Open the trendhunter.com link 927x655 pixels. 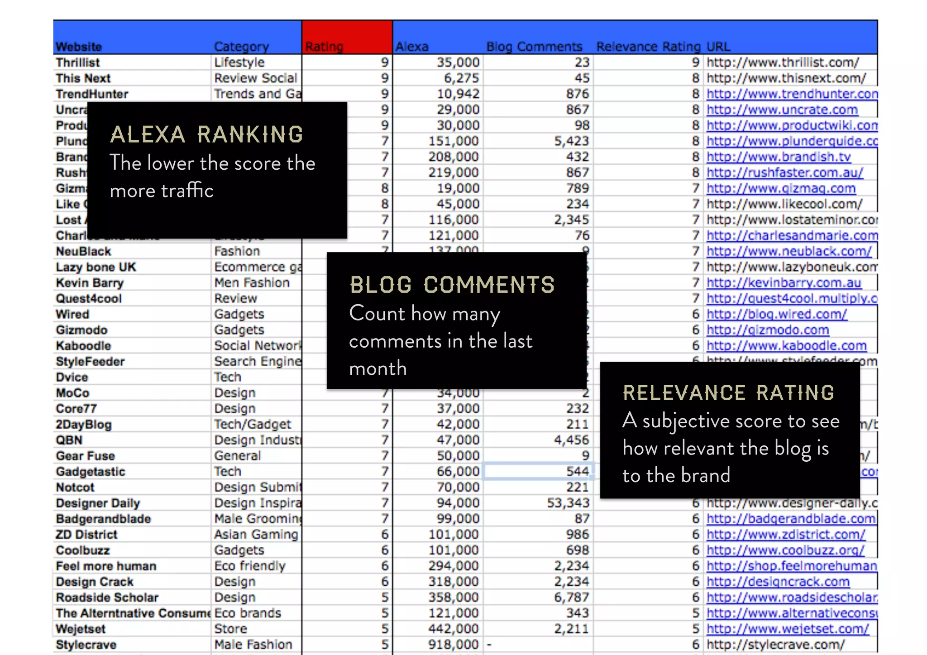tap(792, 94)
